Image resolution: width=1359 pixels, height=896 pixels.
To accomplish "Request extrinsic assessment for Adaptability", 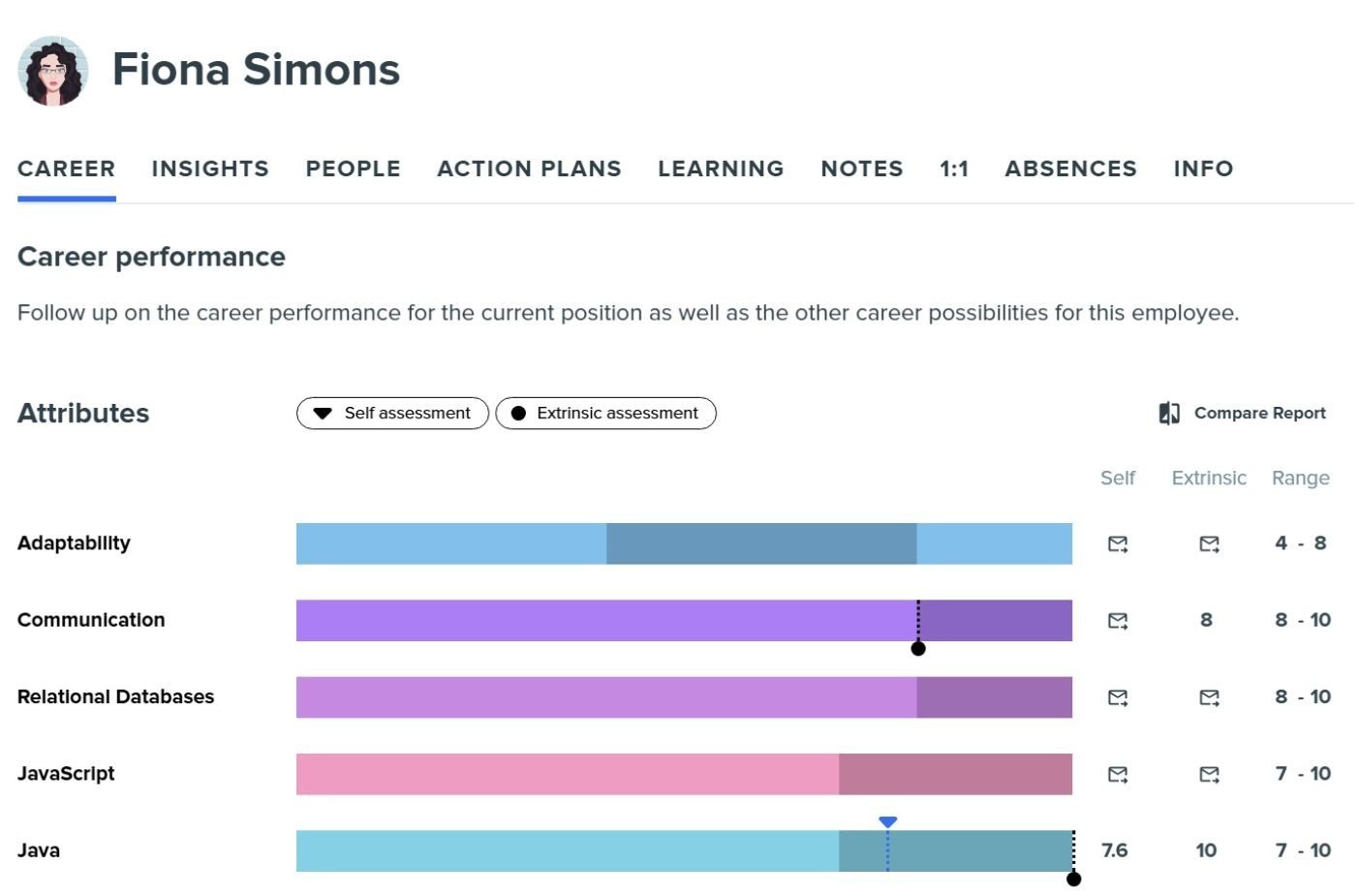I will coord(1208,543).
